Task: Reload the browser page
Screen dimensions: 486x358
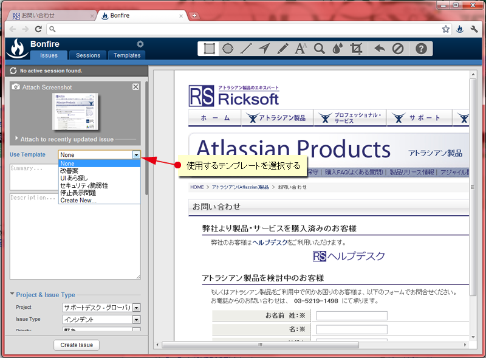Action: point(38,29)
